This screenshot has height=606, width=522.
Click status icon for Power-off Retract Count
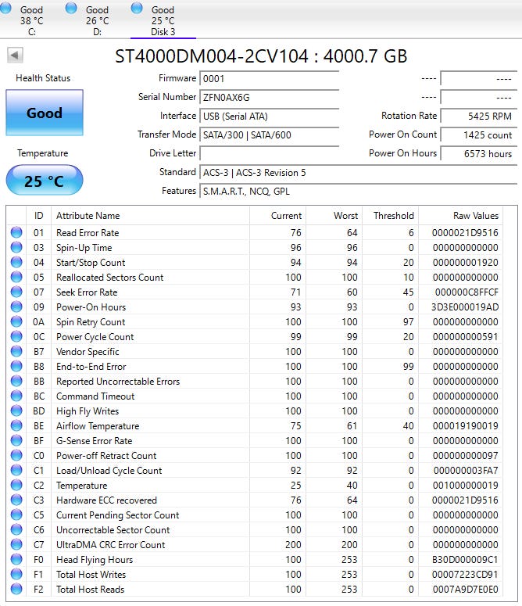[16, 455]
